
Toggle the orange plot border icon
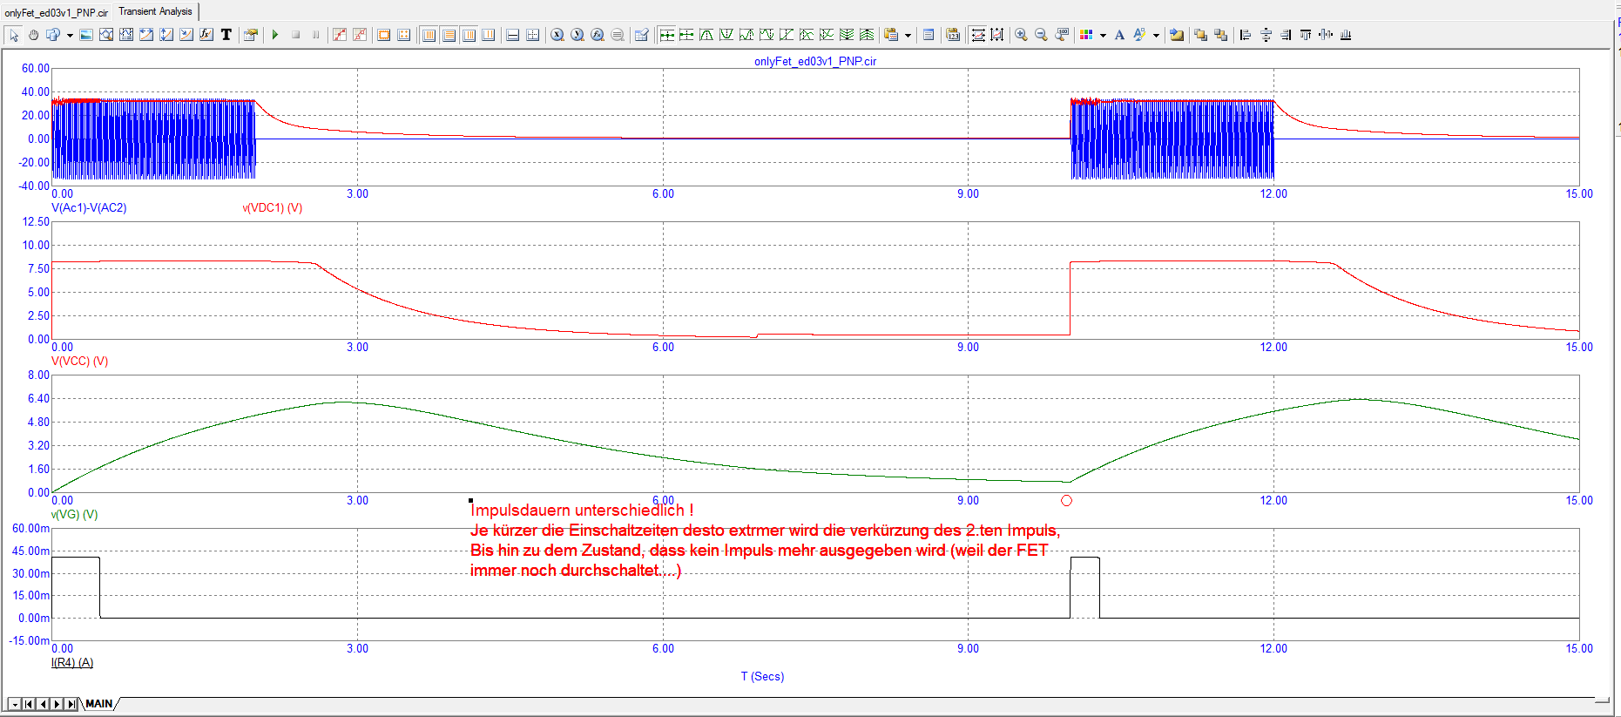pyautogui.click(x=384, y=35)
